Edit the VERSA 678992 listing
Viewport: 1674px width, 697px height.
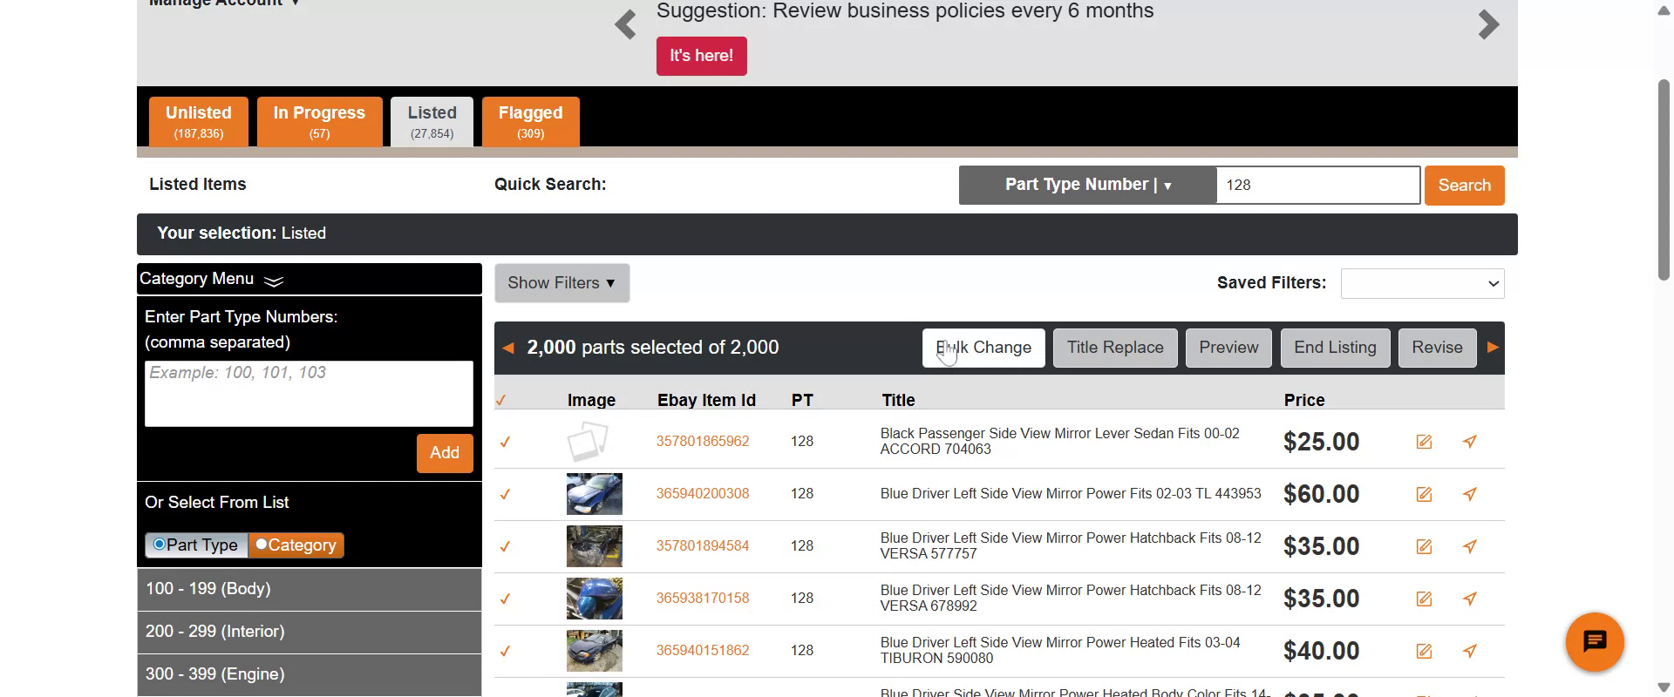point(1424,599)
